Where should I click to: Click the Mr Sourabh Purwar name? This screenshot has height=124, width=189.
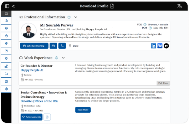pos(57,25)
